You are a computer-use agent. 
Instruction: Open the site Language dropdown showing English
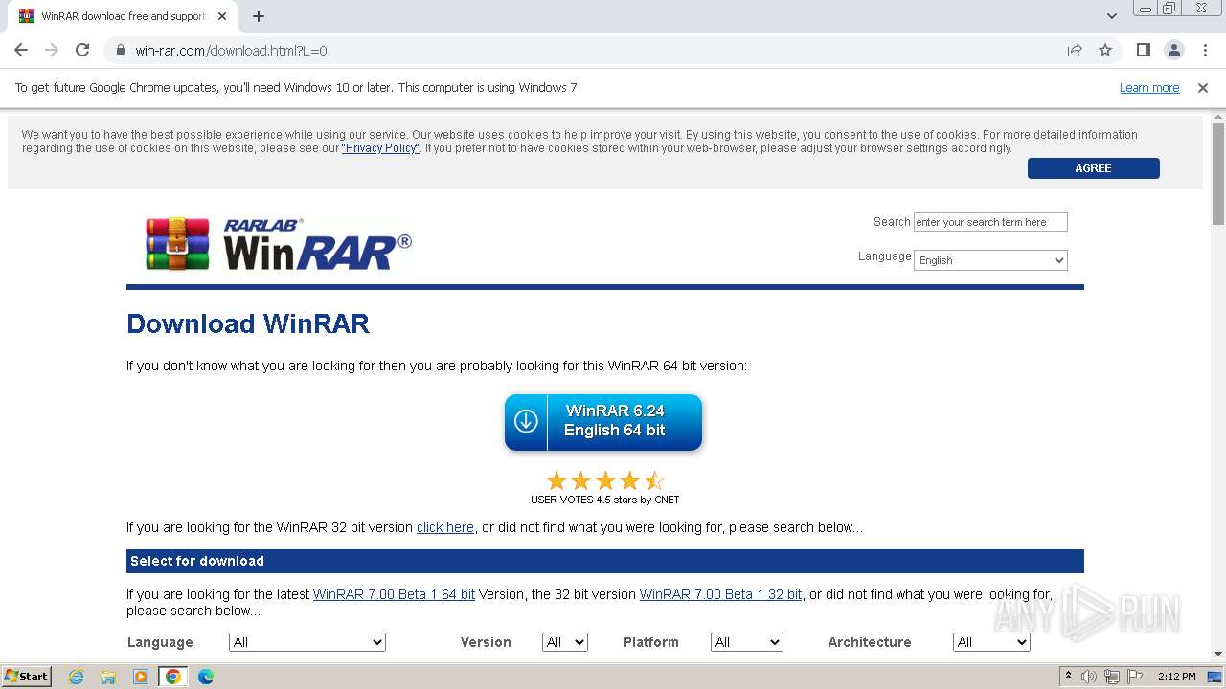990,260
